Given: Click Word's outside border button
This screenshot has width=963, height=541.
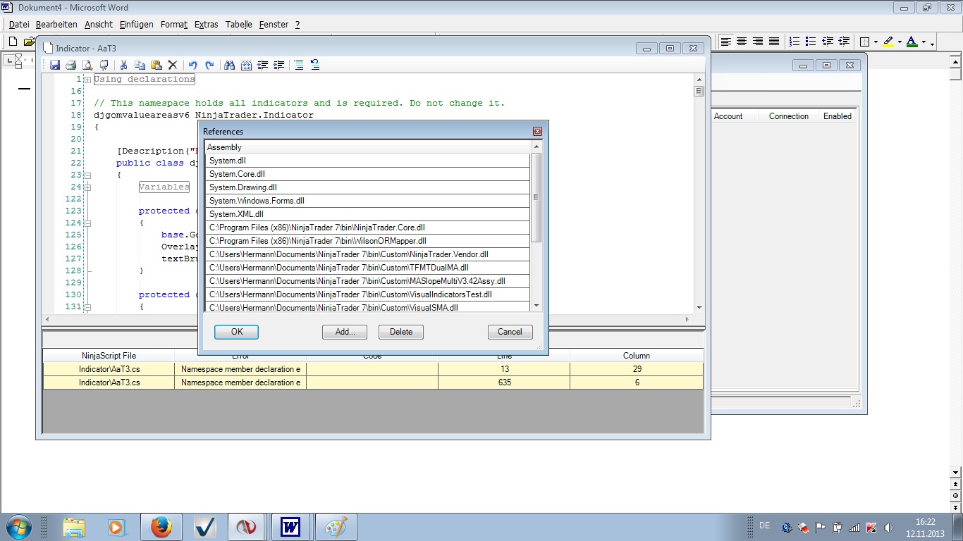Looking at the screenshot, I should pos(866,42).
